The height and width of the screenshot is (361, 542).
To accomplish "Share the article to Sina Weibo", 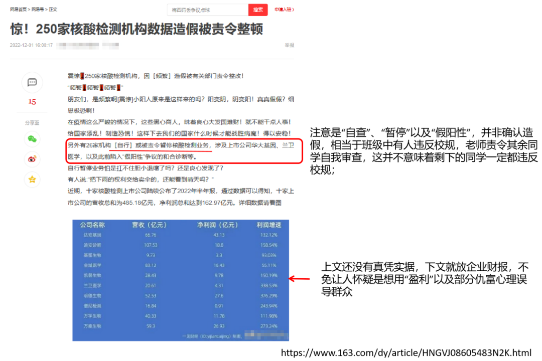I will (x=32, y=159).
